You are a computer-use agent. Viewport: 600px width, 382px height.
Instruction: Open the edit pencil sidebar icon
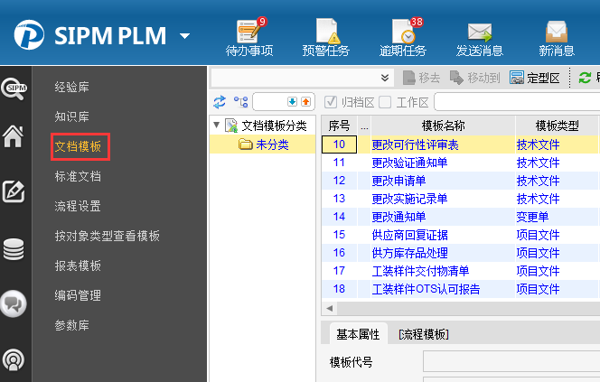tap(14, 191)
